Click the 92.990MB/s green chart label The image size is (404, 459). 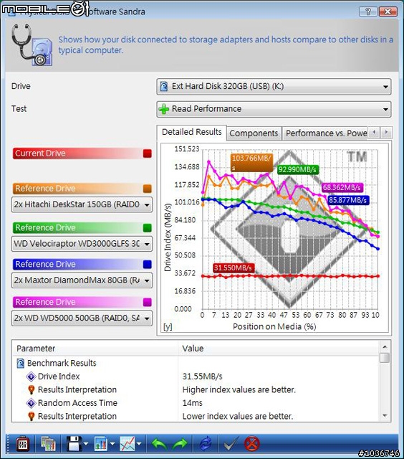(297, 169)
